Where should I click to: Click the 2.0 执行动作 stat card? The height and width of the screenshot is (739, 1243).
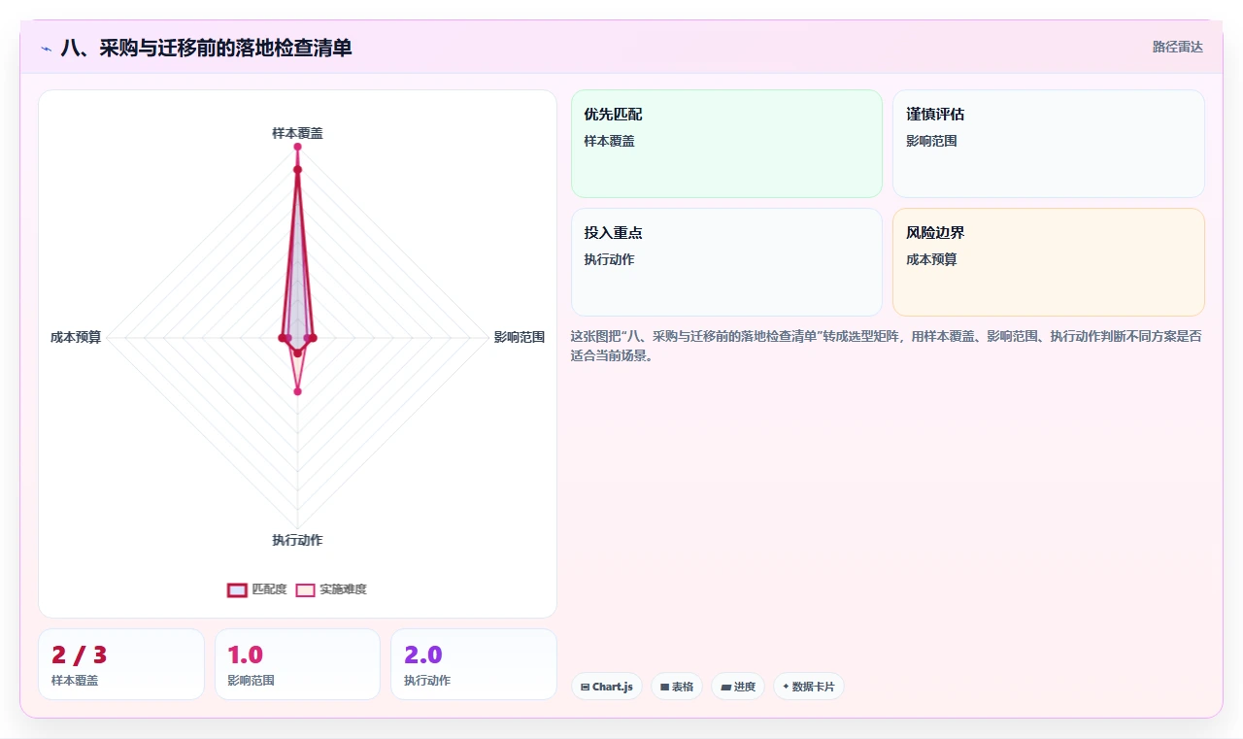tap(474, 664)
